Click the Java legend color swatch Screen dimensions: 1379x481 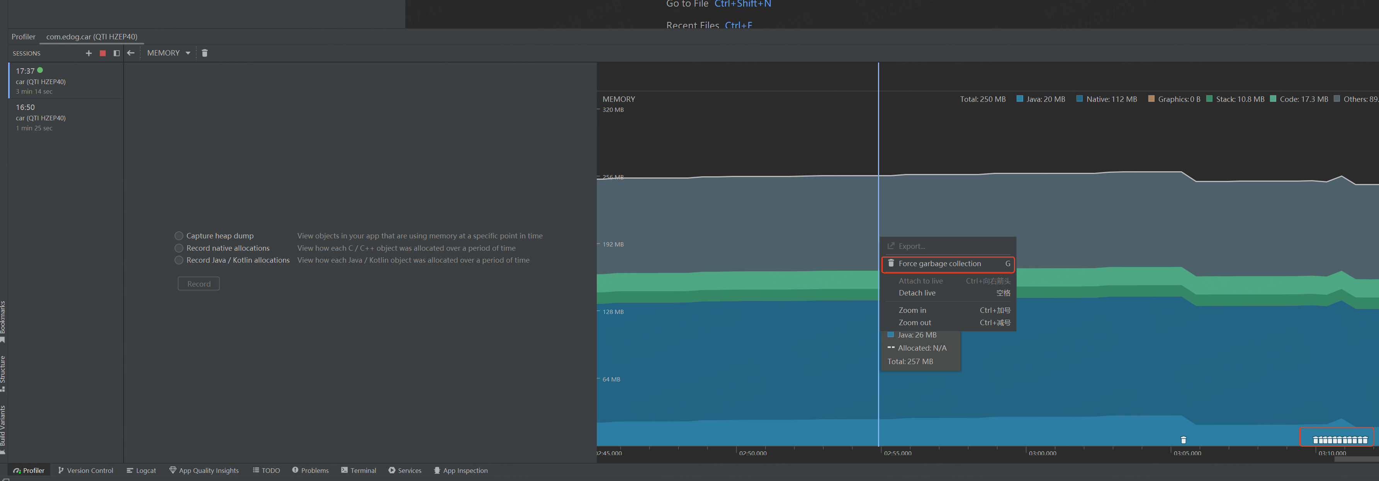[1020, 99]
